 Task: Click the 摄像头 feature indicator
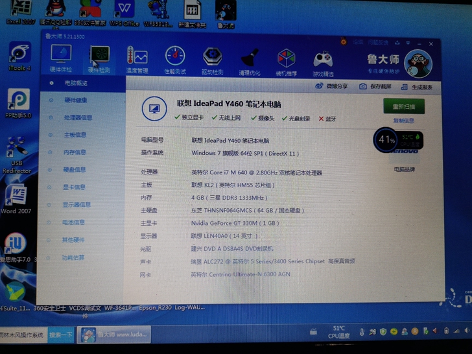(x=263, y=118)
